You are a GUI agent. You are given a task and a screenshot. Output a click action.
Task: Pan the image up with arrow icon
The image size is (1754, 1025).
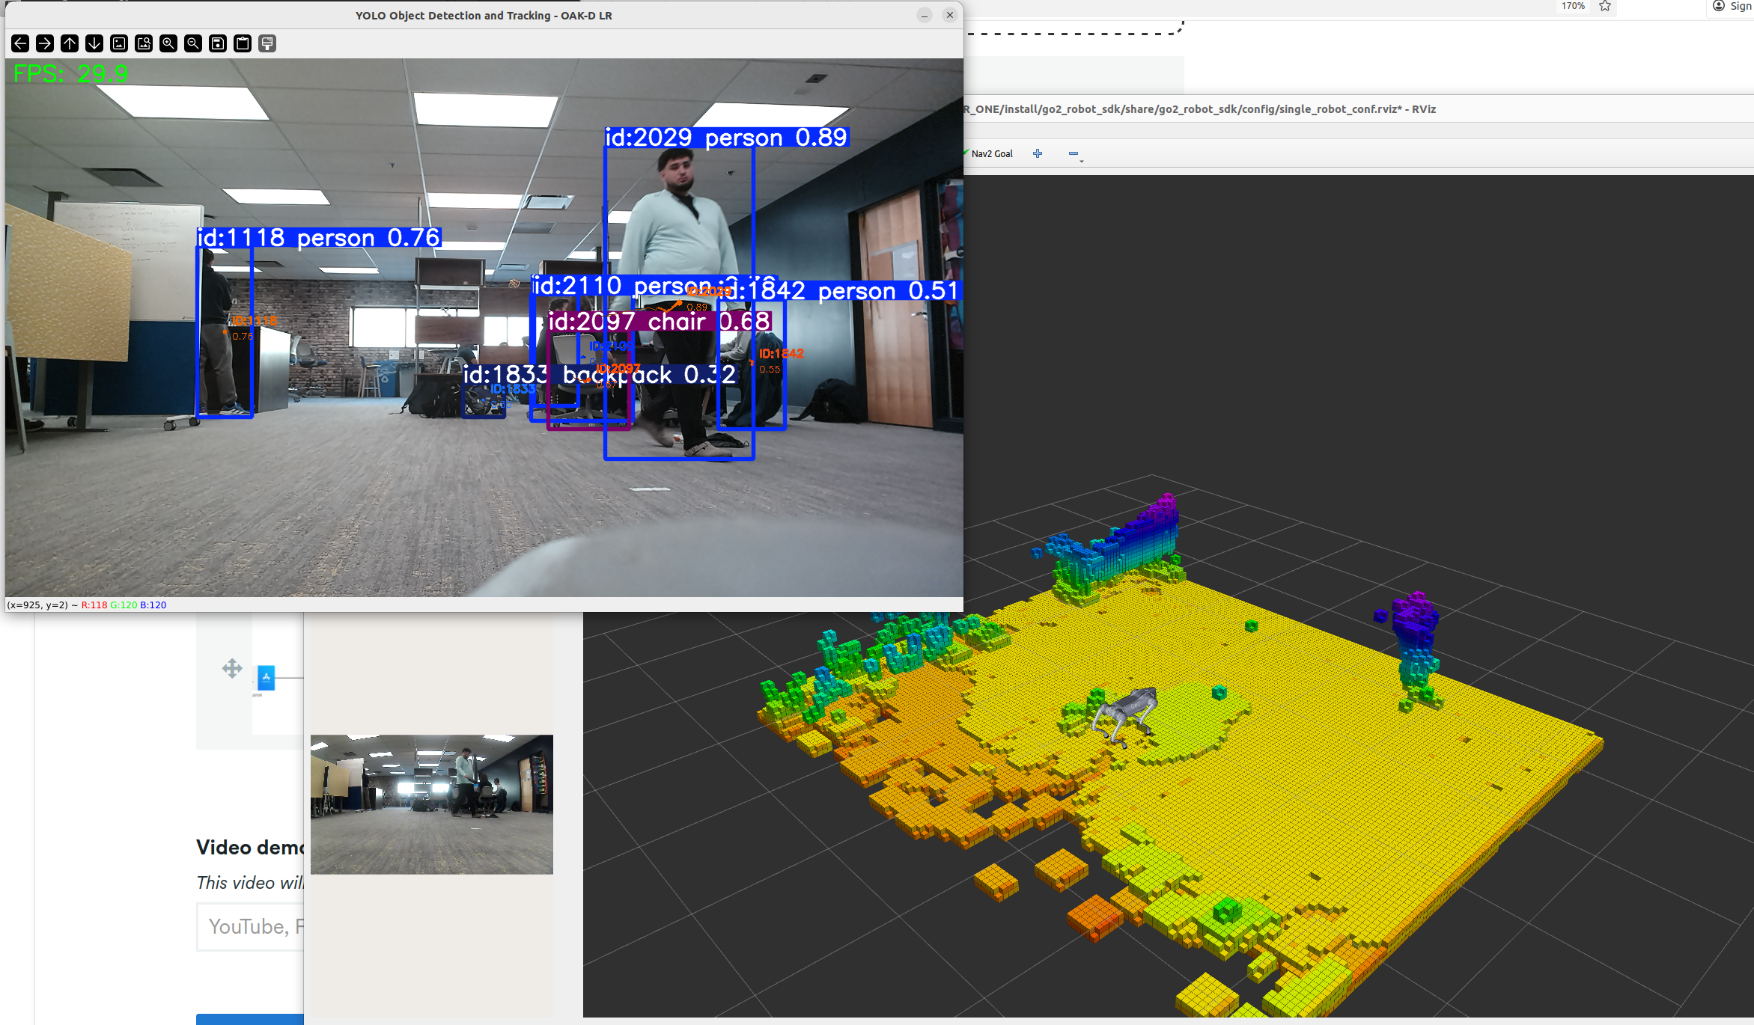pos(70,43)
